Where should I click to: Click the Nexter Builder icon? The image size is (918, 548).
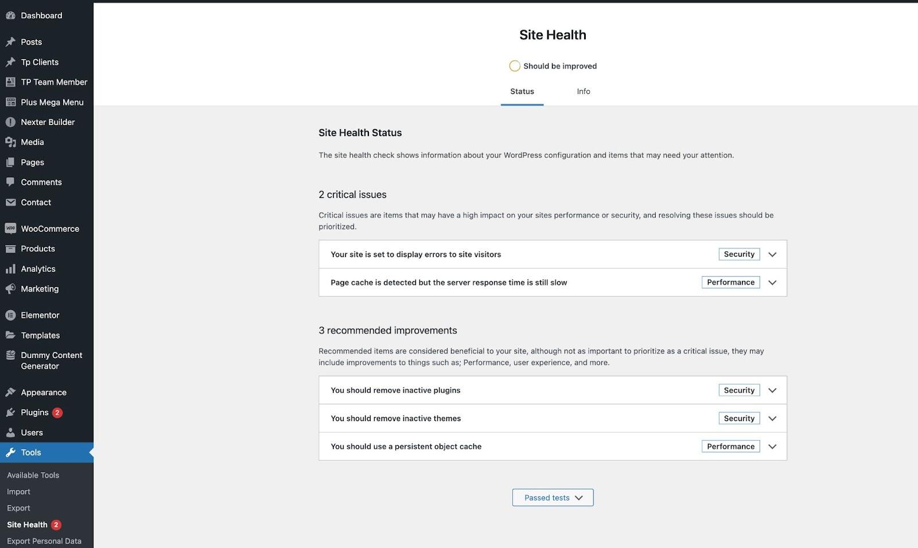(x=10, y=122)
